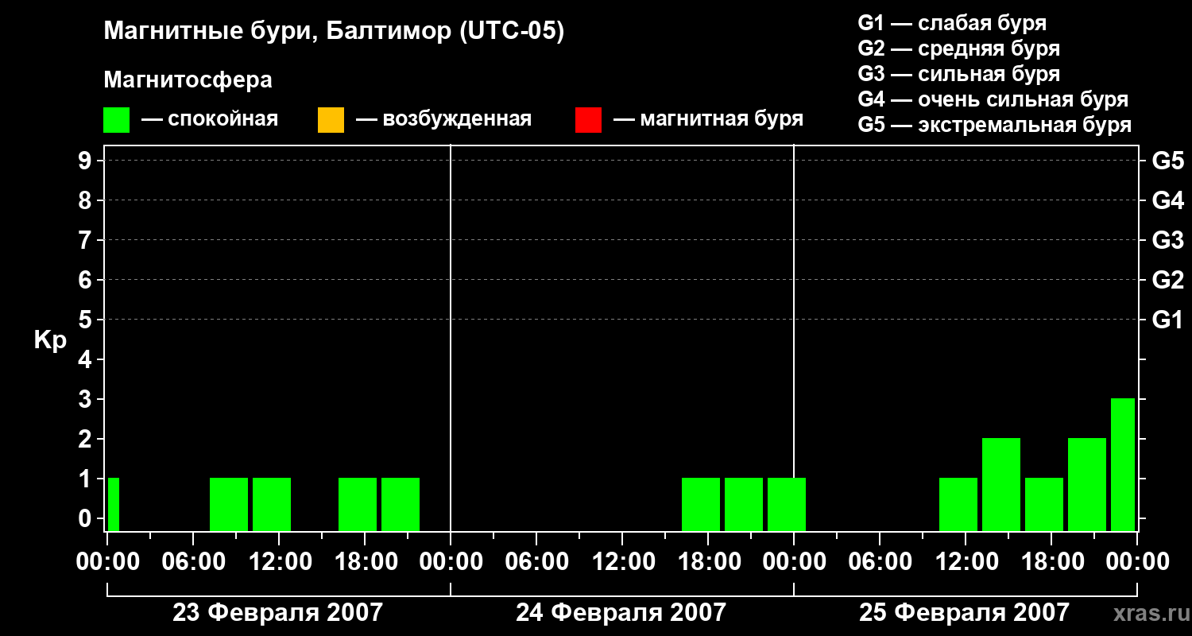Click the '23 Февраля 2007' date label
Screen dimensions: 1192x636
(278, 613)
